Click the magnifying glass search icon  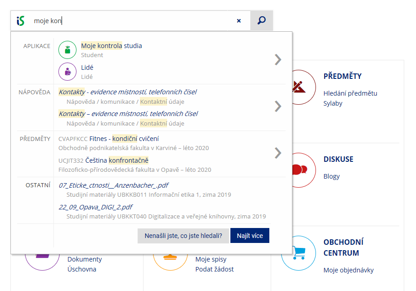tap(262, 20)
